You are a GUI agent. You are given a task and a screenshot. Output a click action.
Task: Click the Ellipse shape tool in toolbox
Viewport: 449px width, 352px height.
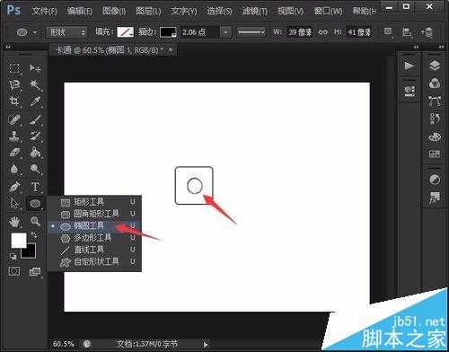coord(35,204)
